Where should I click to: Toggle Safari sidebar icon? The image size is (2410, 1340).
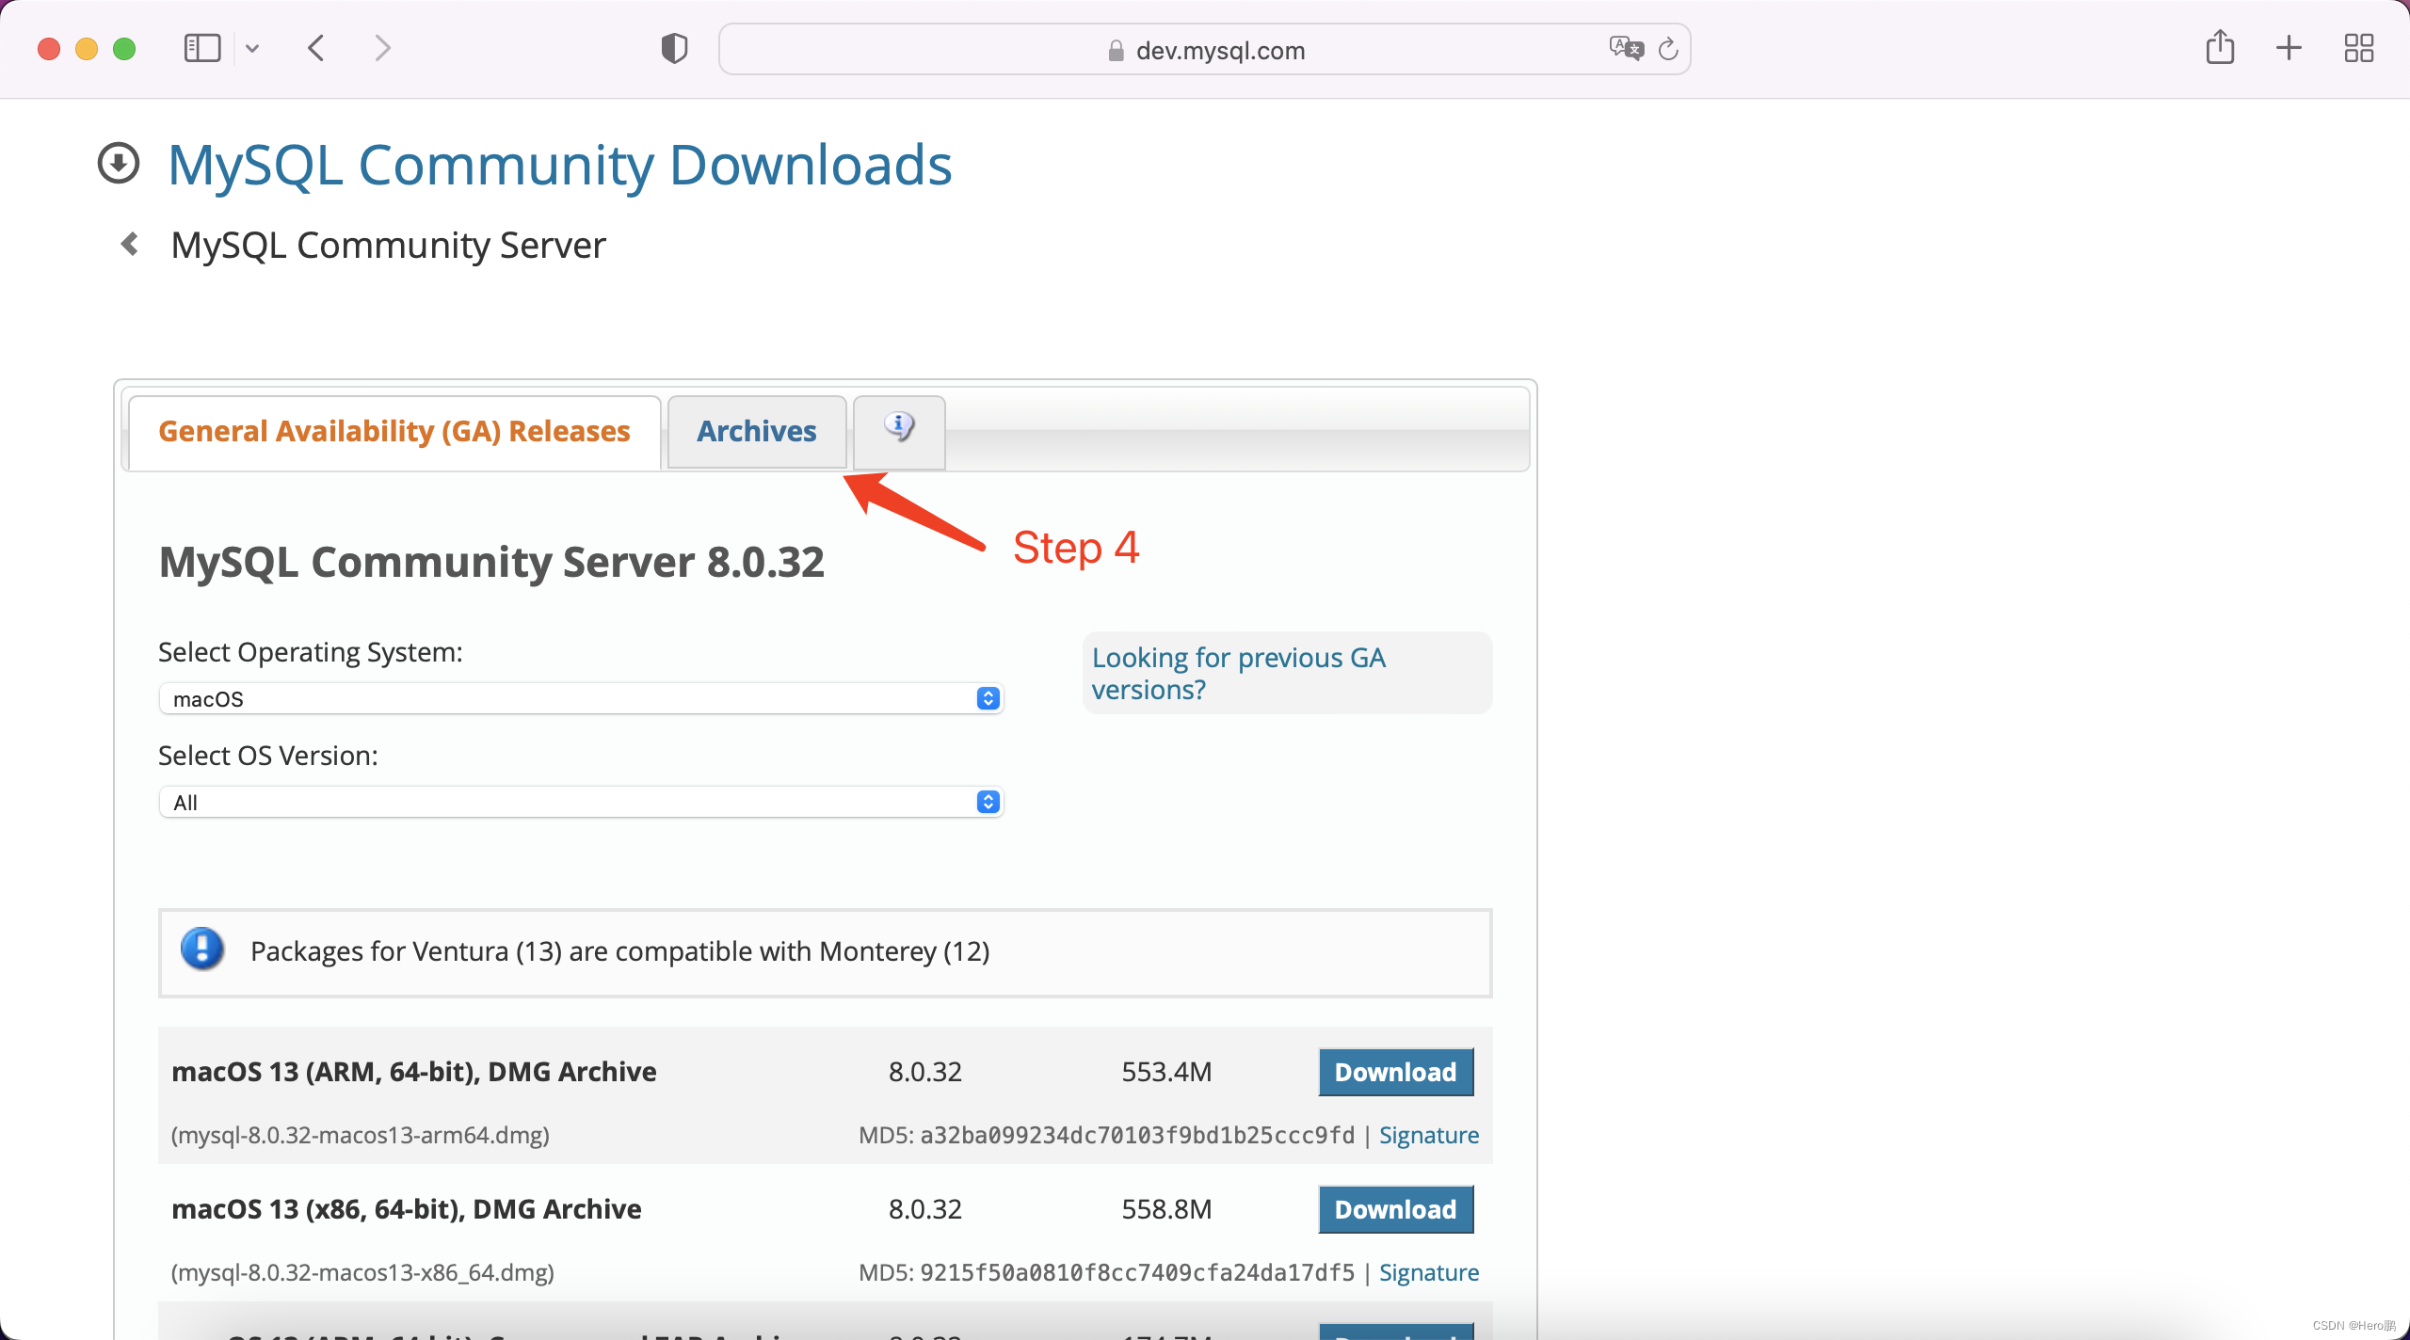(x=202, y=48)
